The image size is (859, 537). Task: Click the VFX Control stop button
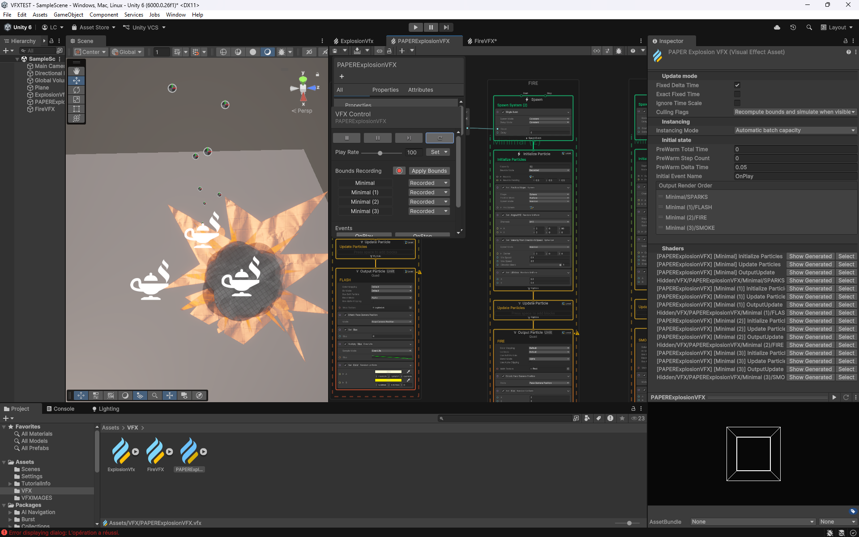click(346, 138)
